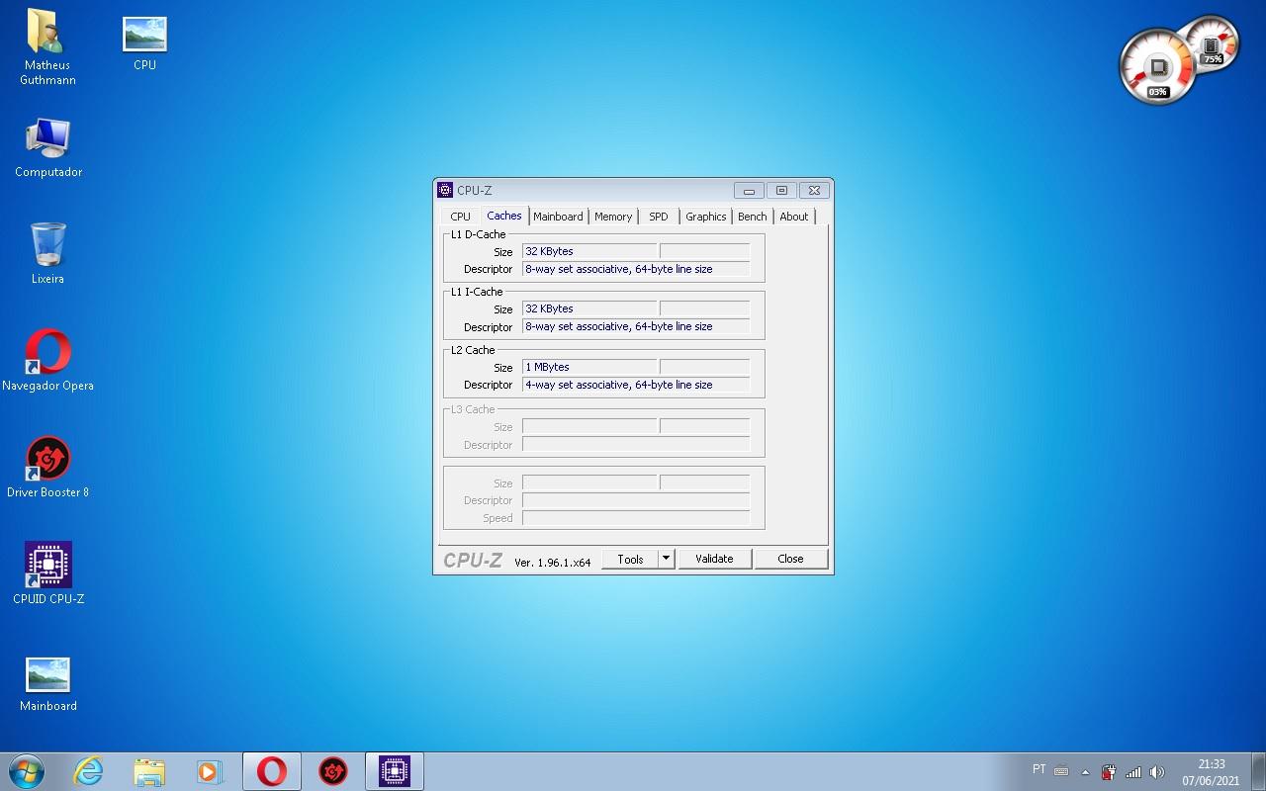Screen dimensions: 1266x791
Task: Click the Close button in CPU-Z
Action: (x=790, y=559)
